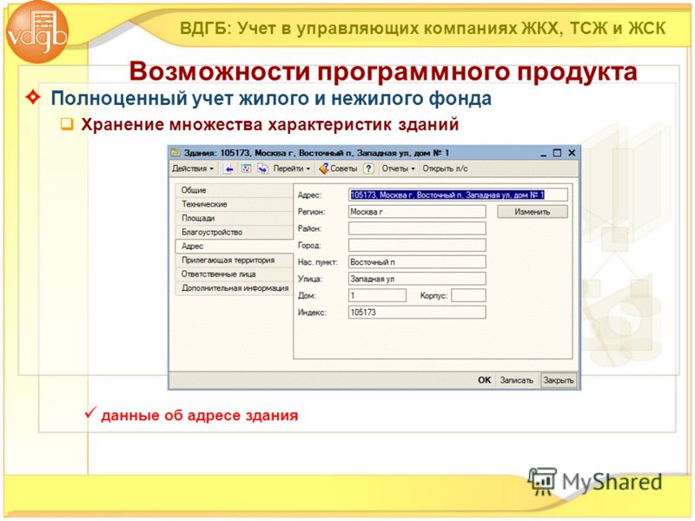The image size is (695, 521).
Task: Open Прилегающая территория tab
Action: click(x=234, y=260)
